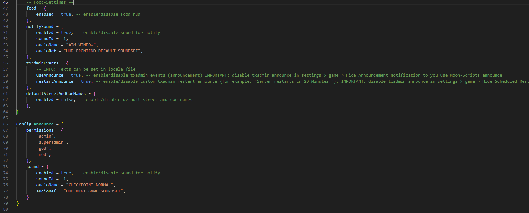Click the notifySound table key
This screenshot has width=529, height=213.
tap(40, 27)
